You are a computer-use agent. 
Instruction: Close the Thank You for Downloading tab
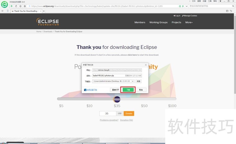pos(40,11)
